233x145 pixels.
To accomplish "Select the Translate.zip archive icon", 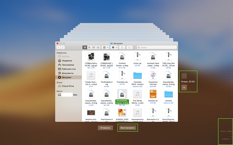I will tap(122, 75).
